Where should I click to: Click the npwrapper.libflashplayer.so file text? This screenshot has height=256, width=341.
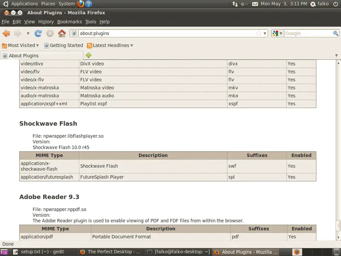pos(73,136)
